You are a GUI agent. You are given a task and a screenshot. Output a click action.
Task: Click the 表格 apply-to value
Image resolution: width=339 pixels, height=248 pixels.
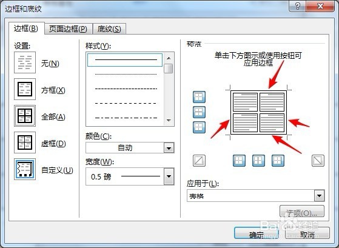pos(196,196)
